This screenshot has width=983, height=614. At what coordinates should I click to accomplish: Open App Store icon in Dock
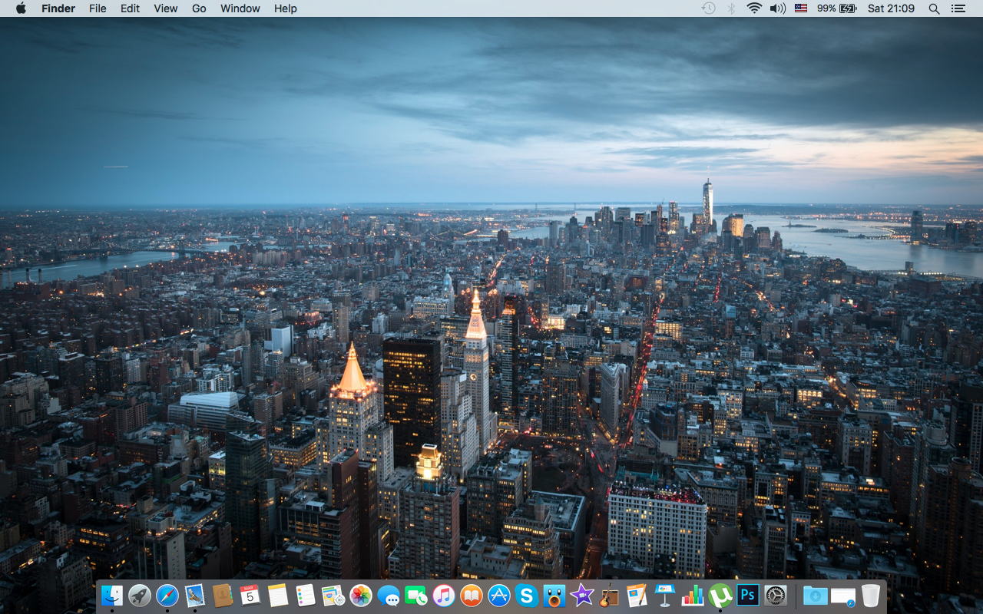[499, 595]
